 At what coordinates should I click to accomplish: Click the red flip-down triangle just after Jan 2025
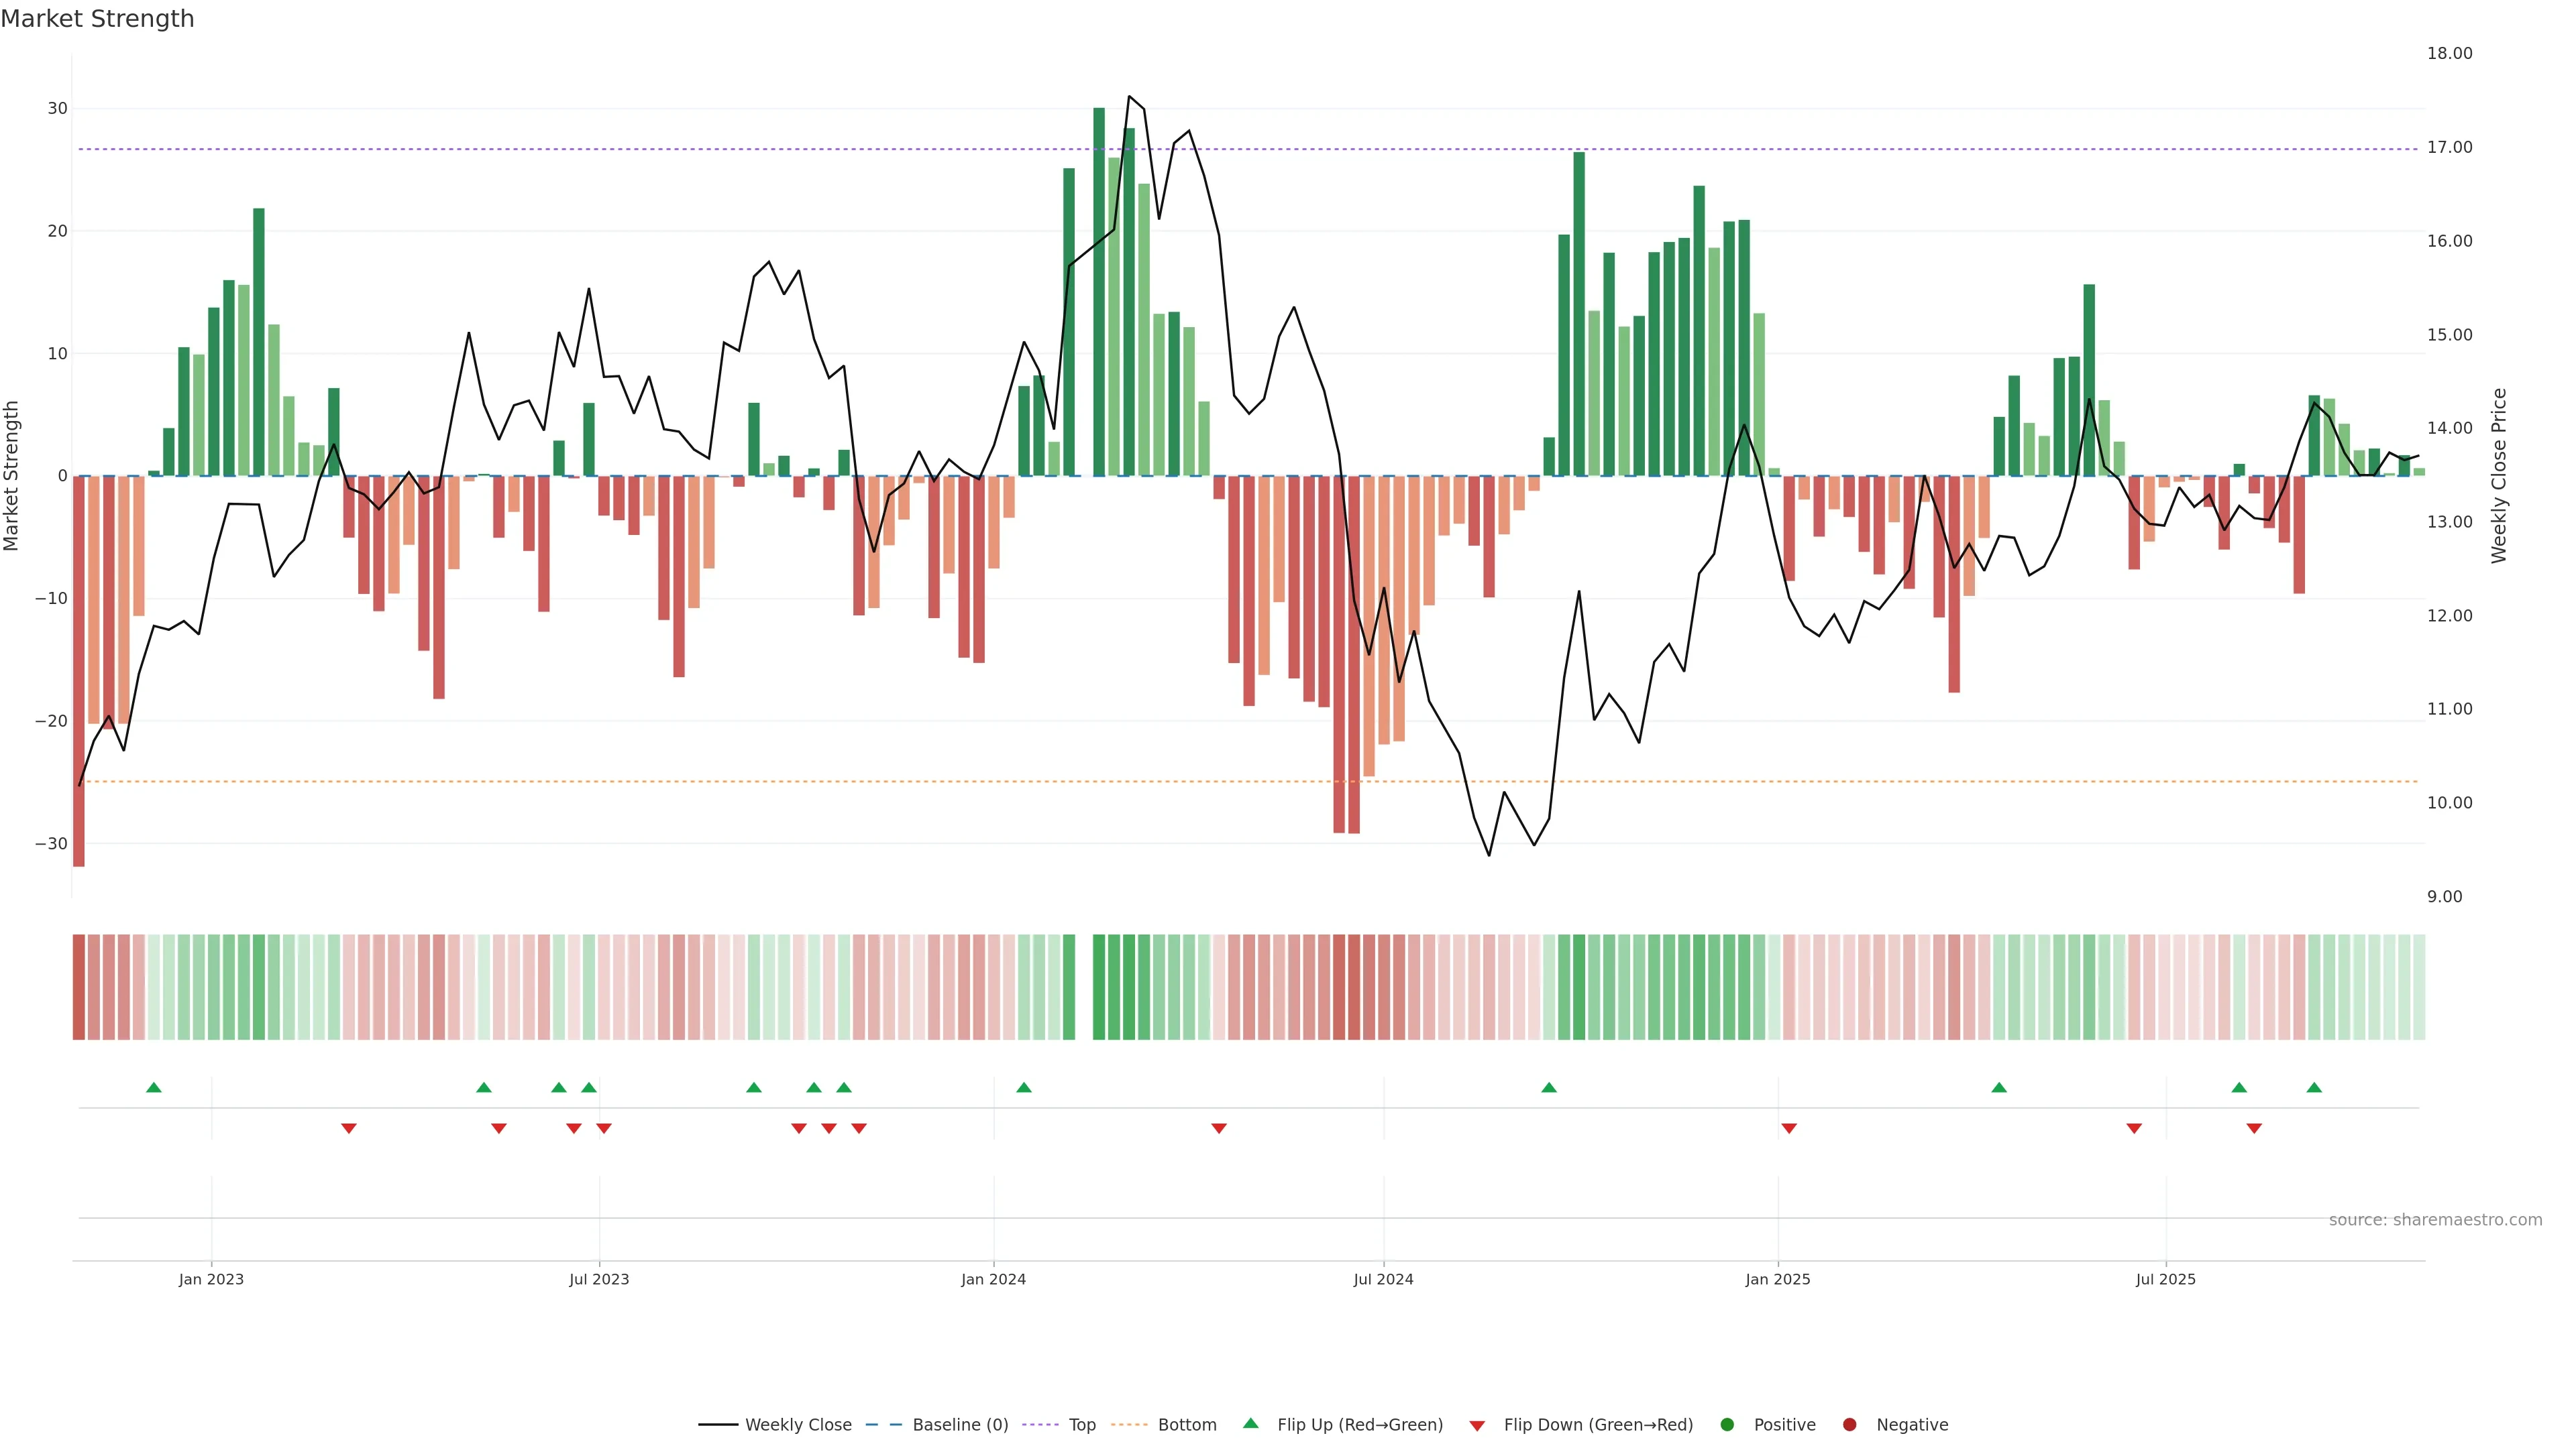(x=1789, y=1128)
